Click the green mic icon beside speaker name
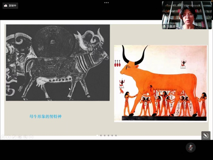This screenshot has height=160, width=213. 164,26
